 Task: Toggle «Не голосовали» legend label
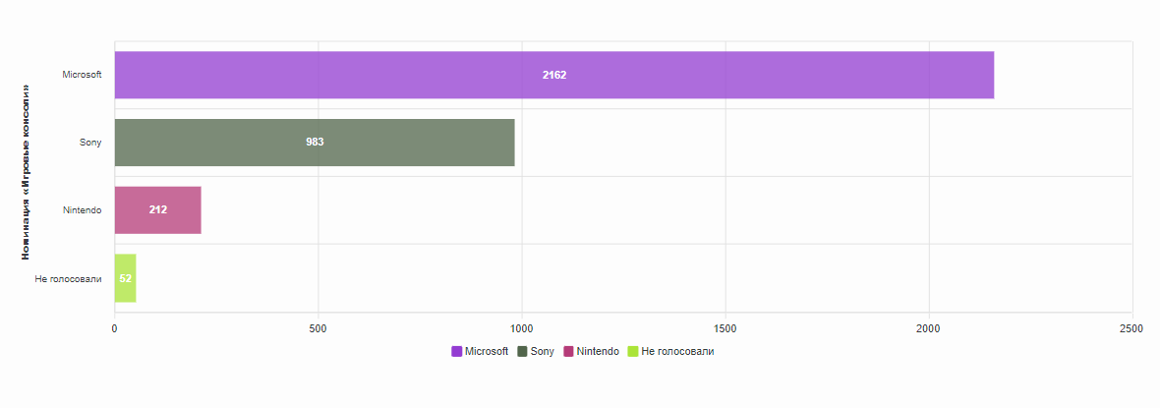pos(677,351)
